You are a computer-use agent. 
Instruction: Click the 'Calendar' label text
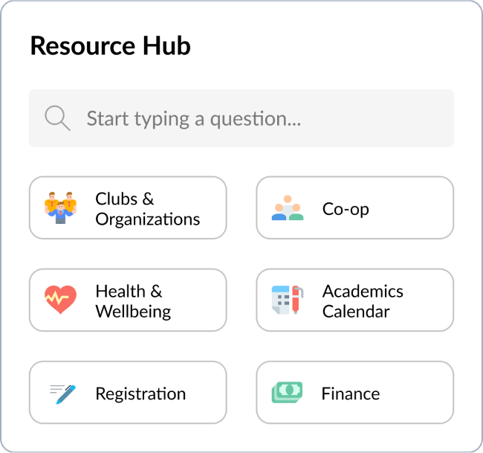[355, 312]
